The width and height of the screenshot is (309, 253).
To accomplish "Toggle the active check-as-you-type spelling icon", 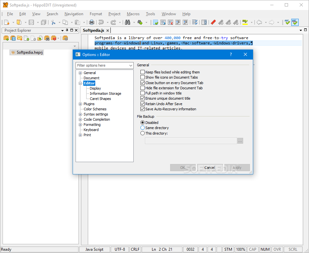I will point(295,22).
